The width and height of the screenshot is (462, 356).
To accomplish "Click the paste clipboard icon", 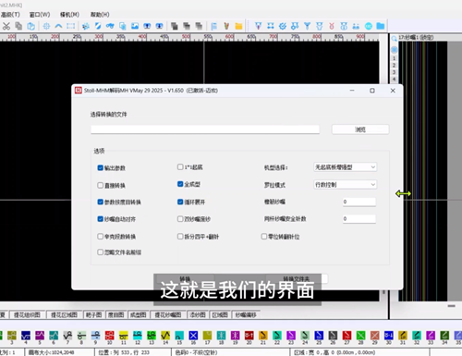I will click(x=30, y=26).
